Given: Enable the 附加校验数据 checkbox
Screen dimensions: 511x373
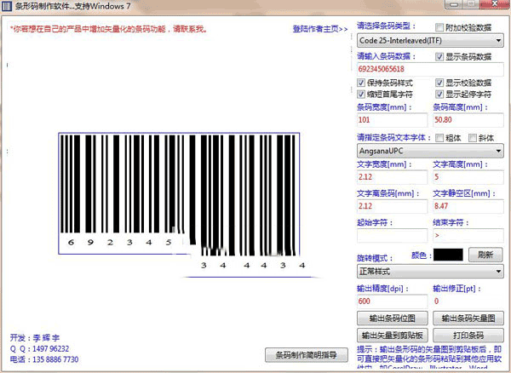Looking at the screenshot, I should [x=439, y=27].
